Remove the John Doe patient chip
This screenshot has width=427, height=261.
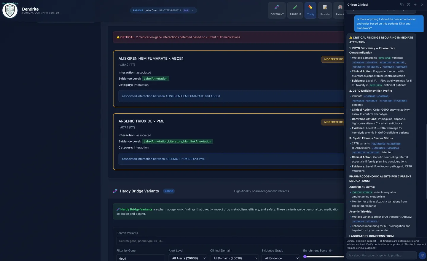pos(193,10)
